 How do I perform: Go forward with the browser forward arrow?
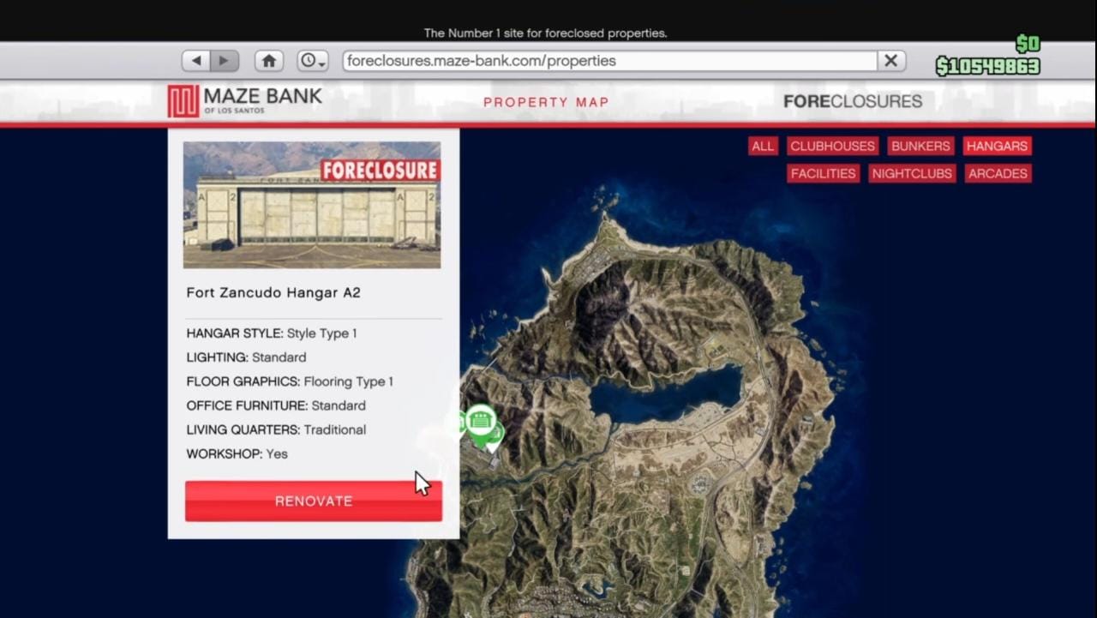[x=225, y=61]
